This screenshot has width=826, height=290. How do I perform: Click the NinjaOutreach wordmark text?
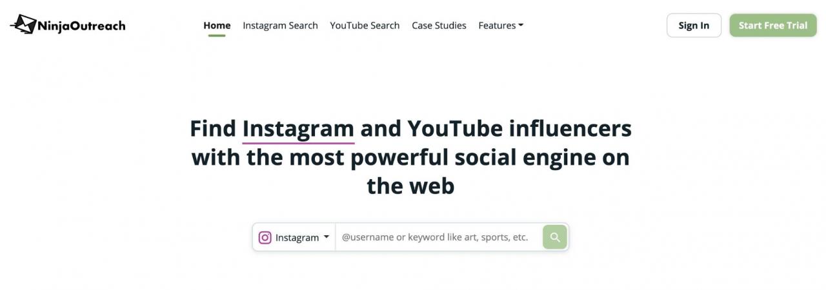pyautogui.click(x=82, y=26)
